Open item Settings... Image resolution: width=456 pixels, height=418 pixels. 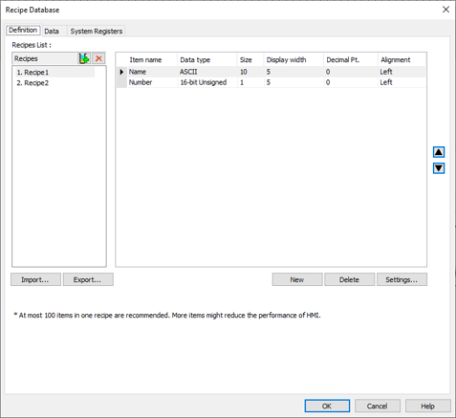tap(402, 279)
